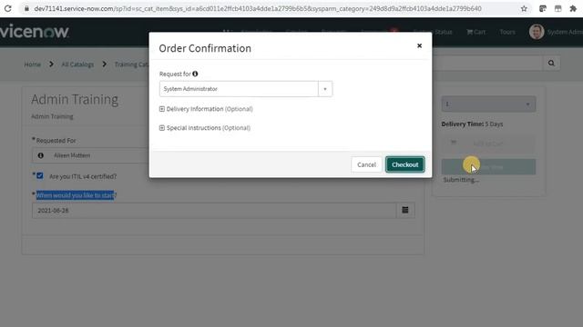
Task: Open the Tours menu item
Action: tap(507, 33)
